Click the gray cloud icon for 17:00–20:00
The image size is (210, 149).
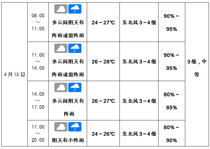coord(61,127)
